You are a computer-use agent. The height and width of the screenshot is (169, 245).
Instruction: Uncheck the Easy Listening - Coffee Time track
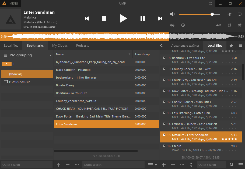coord(164,113)
